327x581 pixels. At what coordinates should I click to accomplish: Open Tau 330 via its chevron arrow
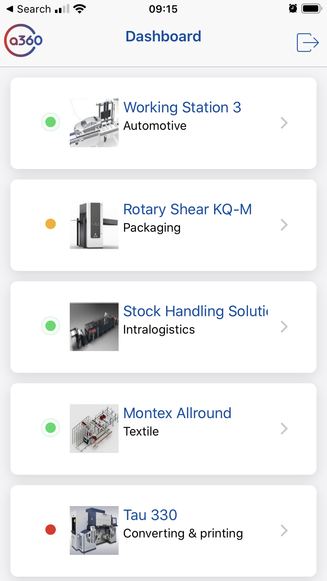284,530
